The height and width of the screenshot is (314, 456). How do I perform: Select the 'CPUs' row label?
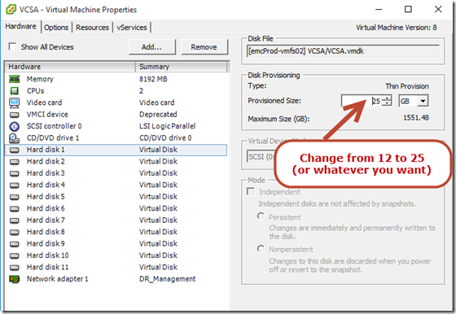36,91
